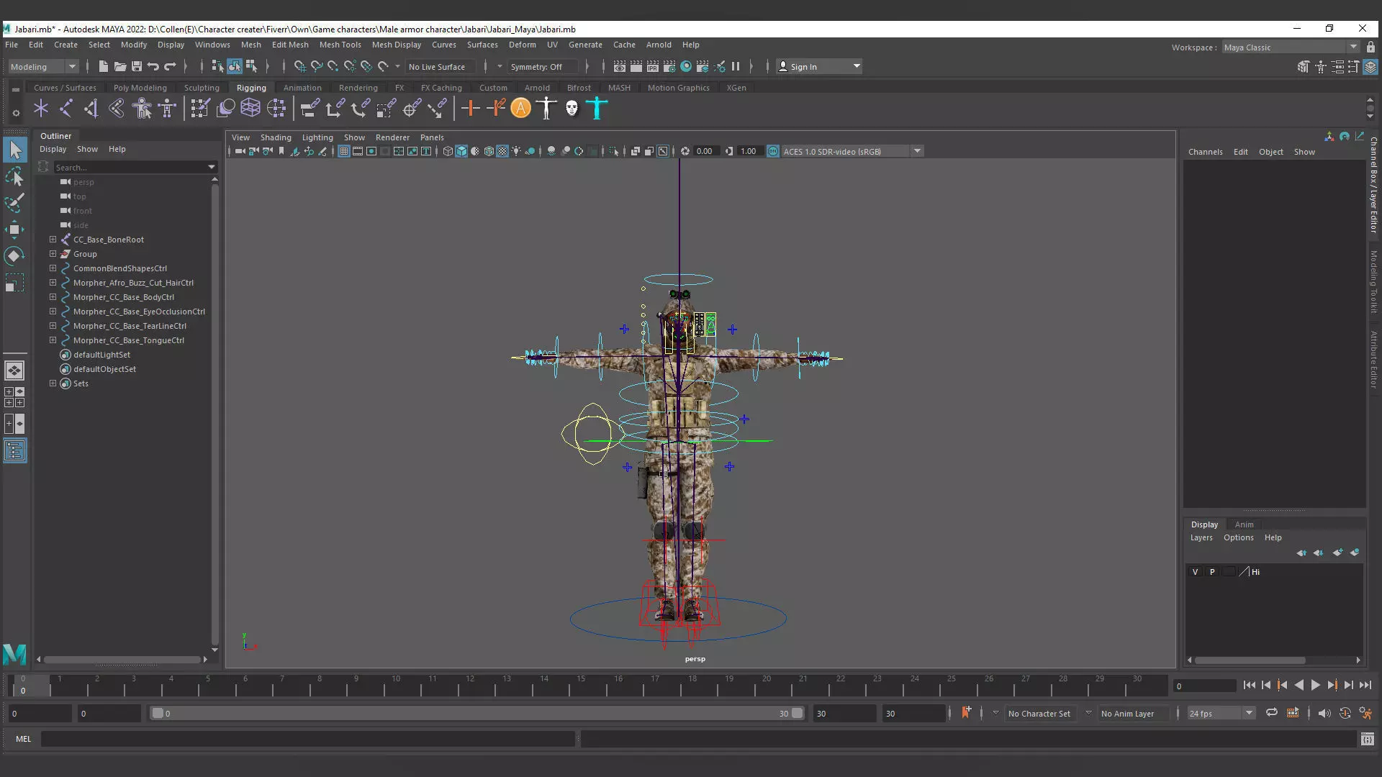Toggle layer playback P box
Image resolution: width=1382 pixels, height=777 pixels.
pos(1212,572)
